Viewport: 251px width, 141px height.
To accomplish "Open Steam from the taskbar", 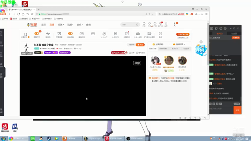I will click(49, 138).
